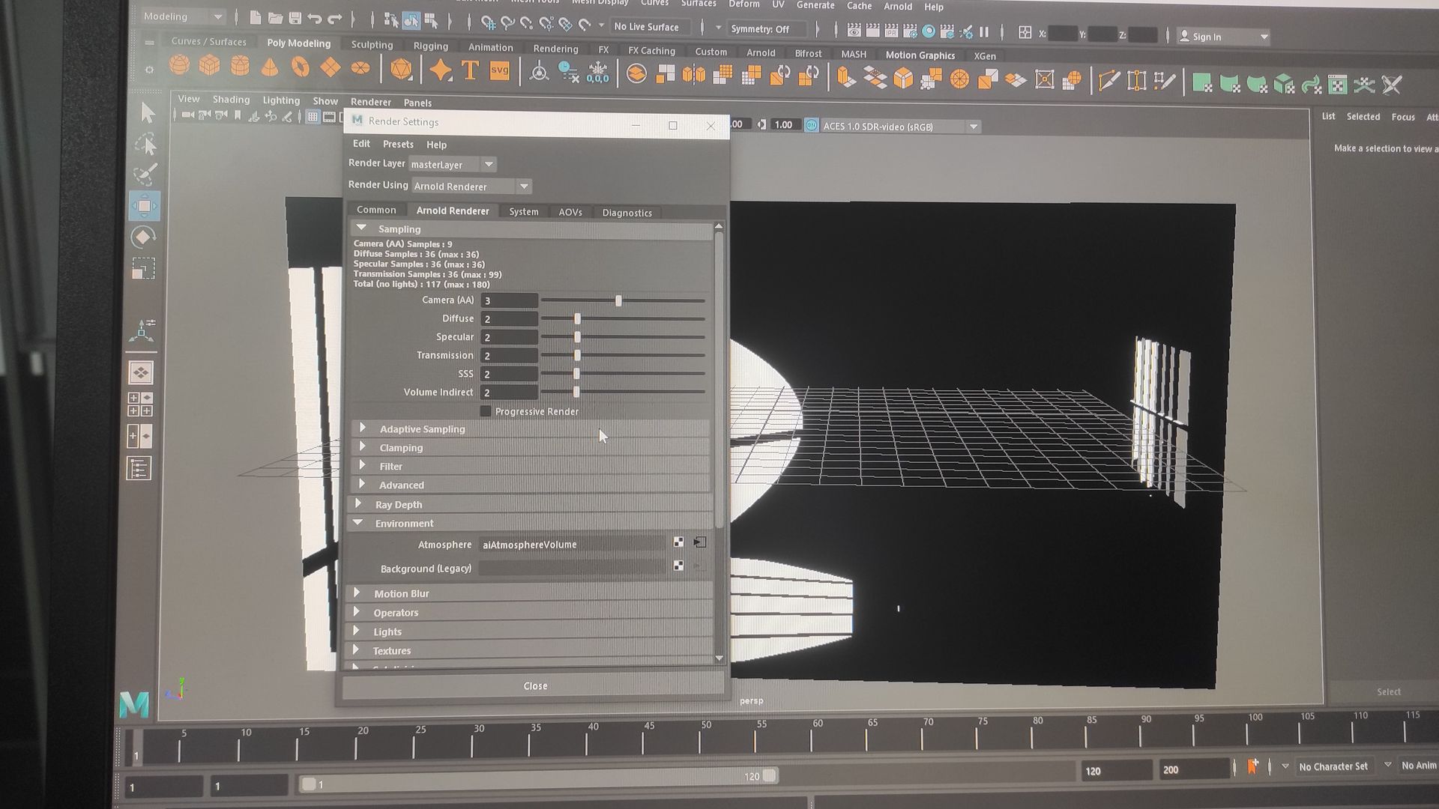Click the SVG import shelf icon
This screenshot has width=1439, height=809.
point(499,71)
